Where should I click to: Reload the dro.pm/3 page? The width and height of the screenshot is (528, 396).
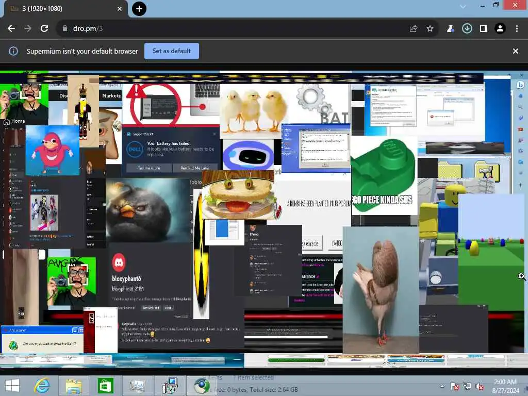coord(44,29)
